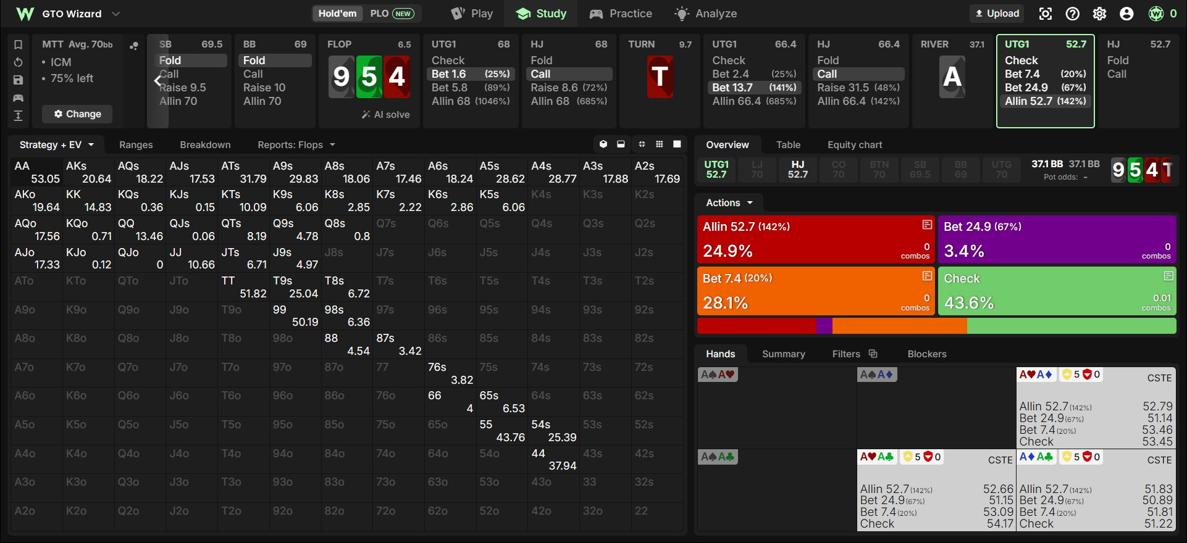Click the vertical expand height icon
This screenshot has height=543, width=1187.
pyautogui.click(x=18, y=116)
